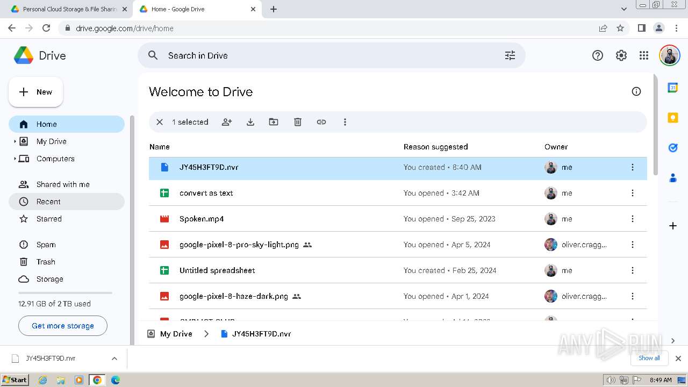Image resolution: width=688 pixels, height=387 pixels.
Task: Open Shared with me
Action: pyautogui.click(x=67, y=184)
